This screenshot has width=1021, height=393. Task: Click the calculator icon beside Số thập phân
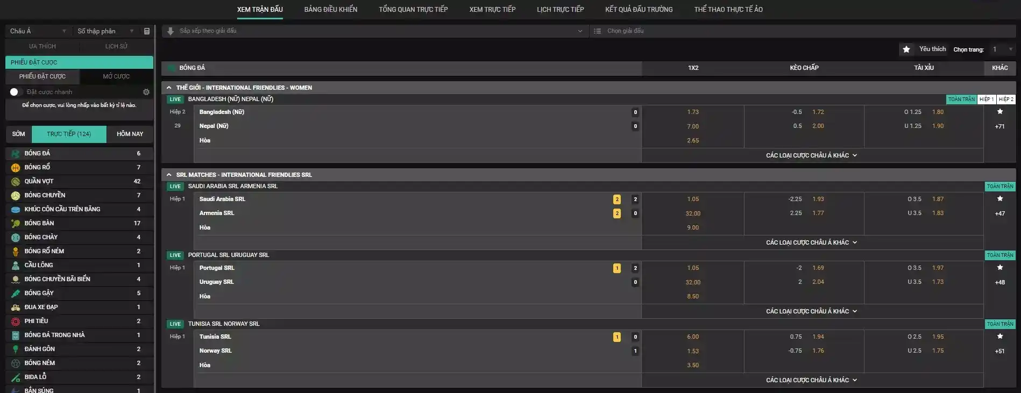tap(147, 31)
